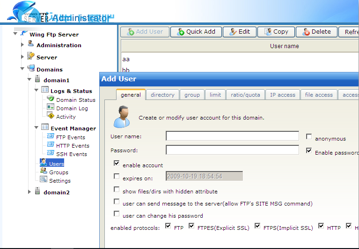The height and width of the screenshot is (249, 359).
Task: Click the Password input field
Action: [x=232, y=150]
